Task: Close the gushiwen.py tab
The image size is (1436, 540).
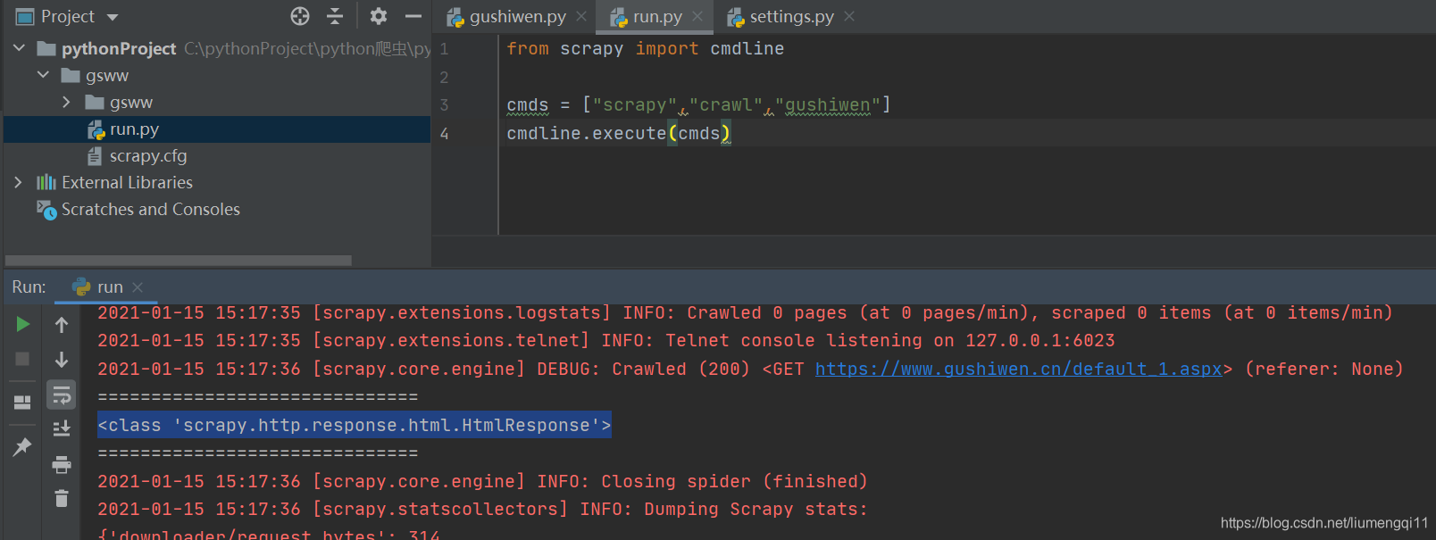Action: tap(581, 16)
